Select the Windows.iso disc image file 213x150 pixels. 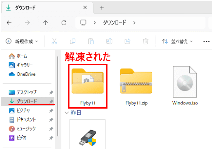pyautogui.click(x=185, y=85)
